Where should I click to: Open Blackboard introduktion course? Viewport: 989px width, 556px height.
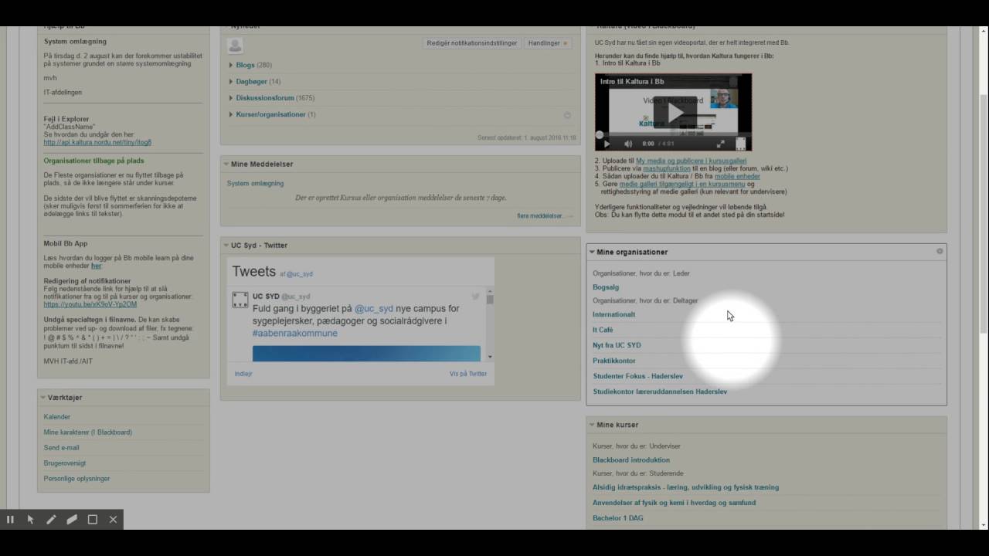631,460
